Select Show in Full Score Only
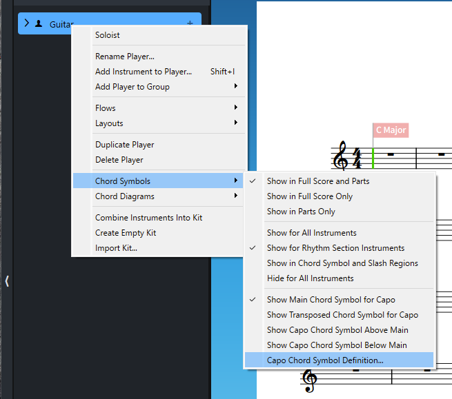This screenshot has height=399, width=452. point(339,196)
